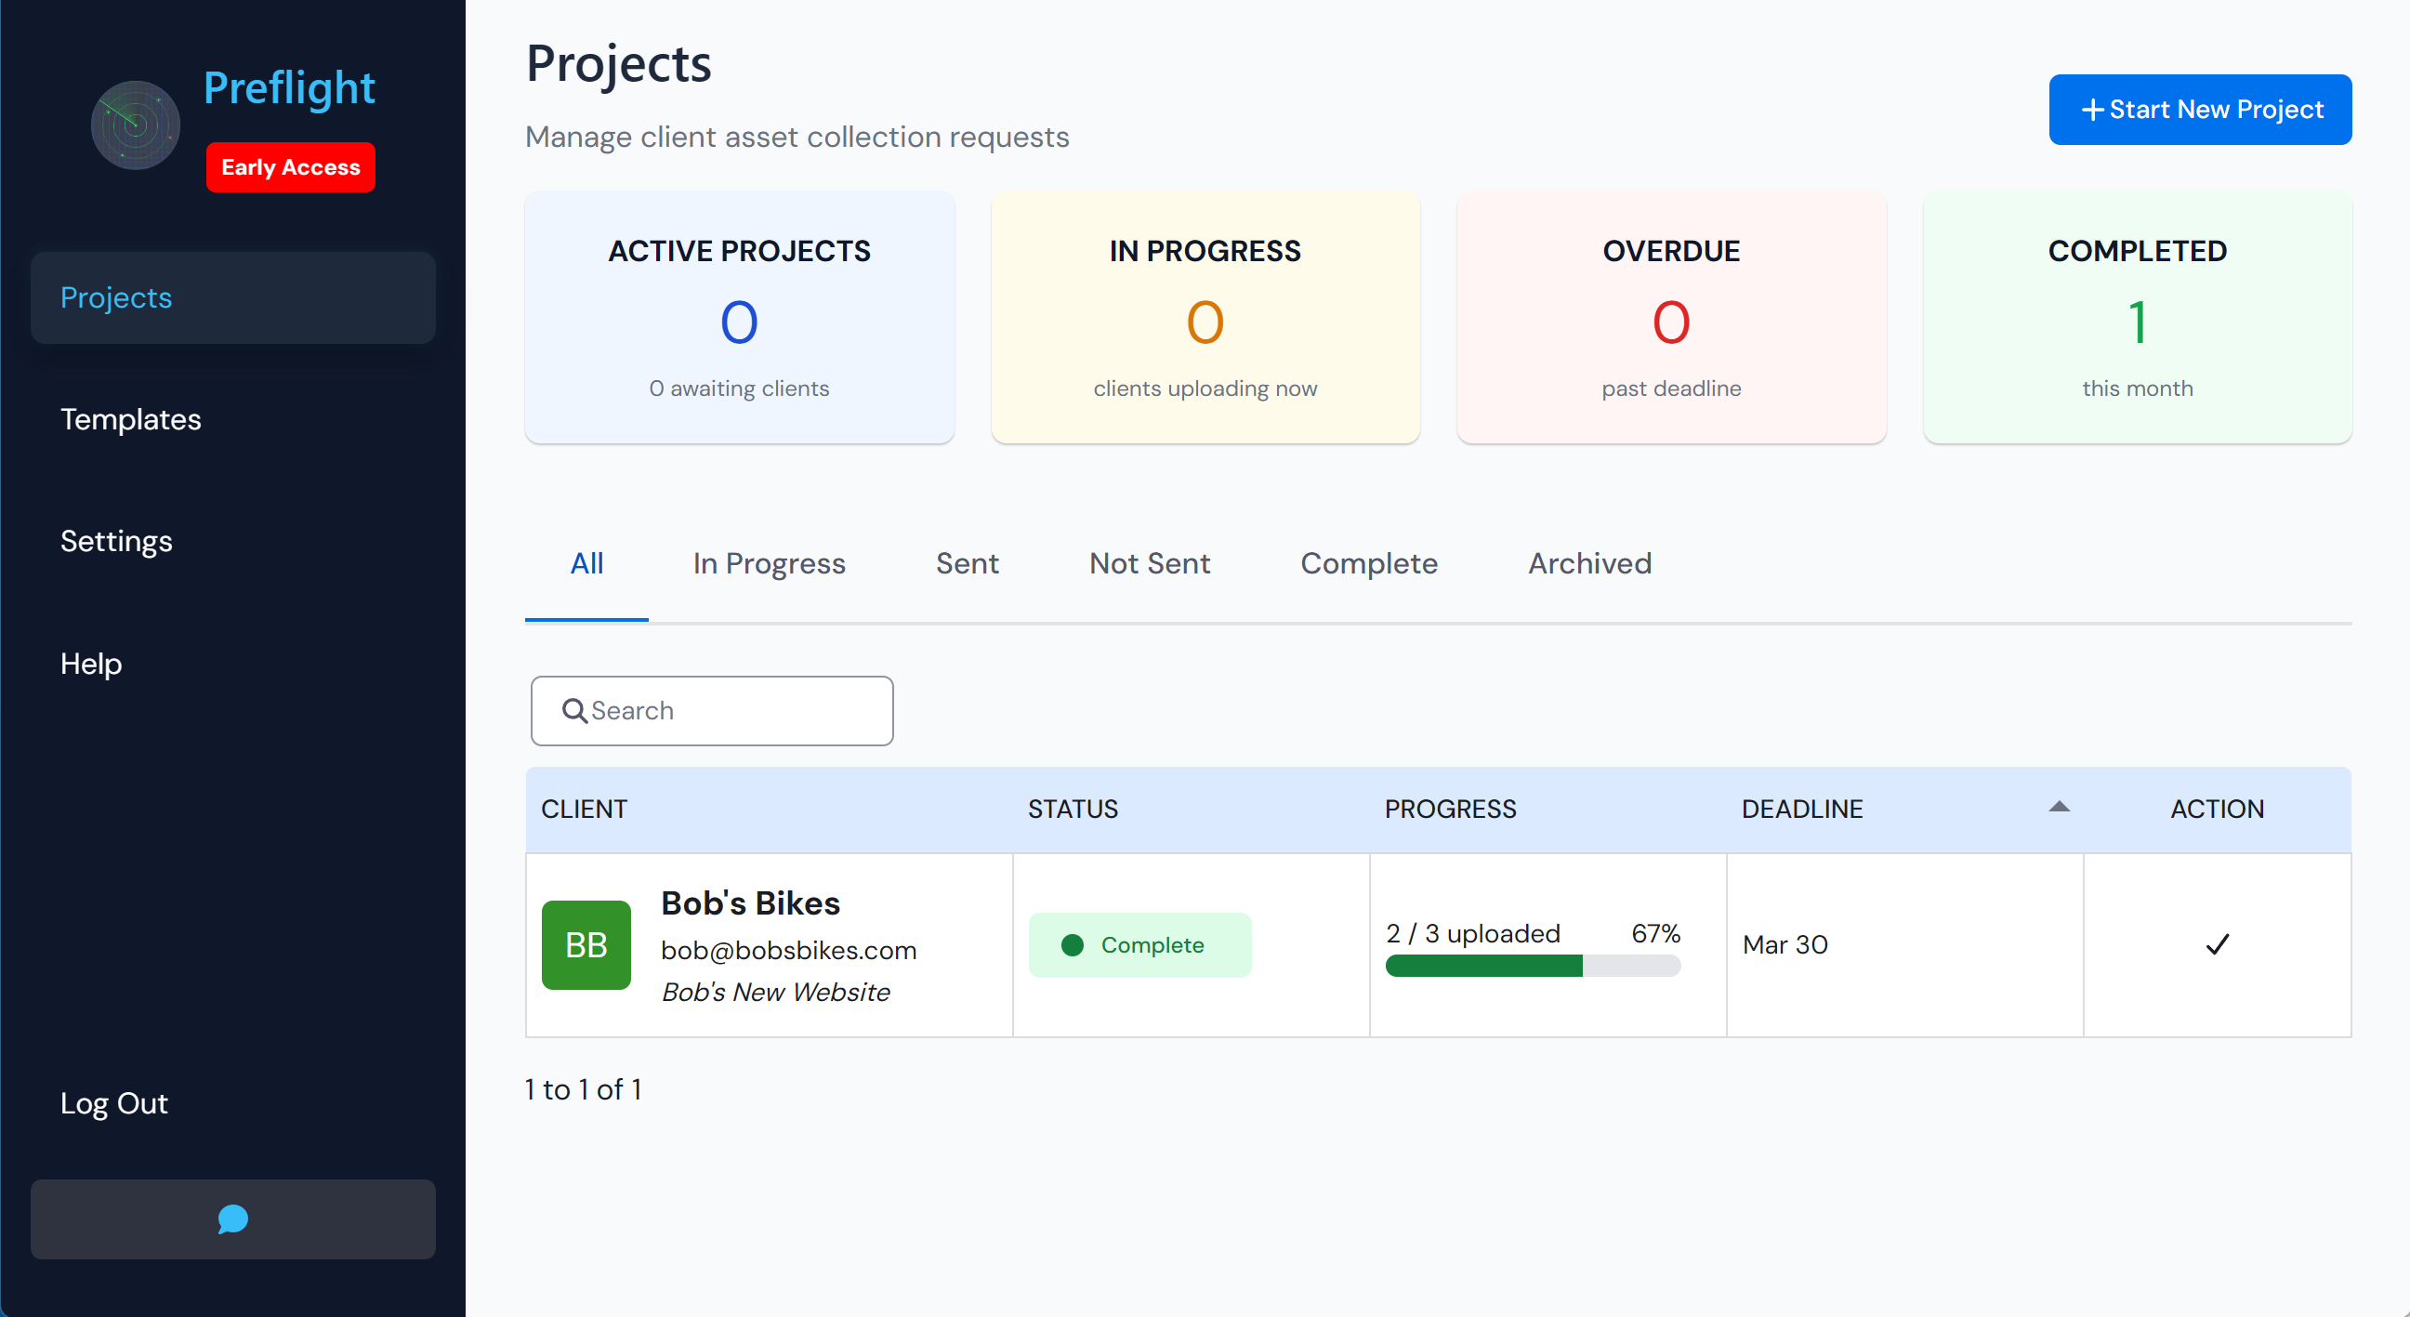Switch to the Not Sent tab

[x=1150, y=563]
